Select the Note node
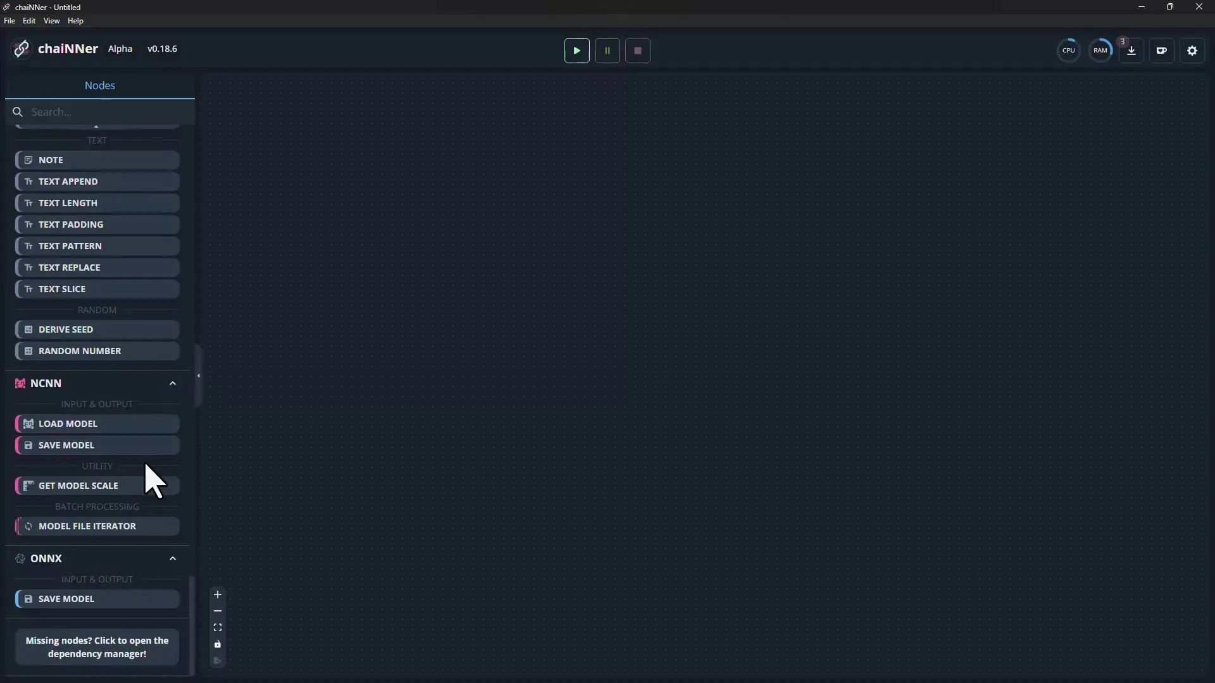 [x=96, y=159]
